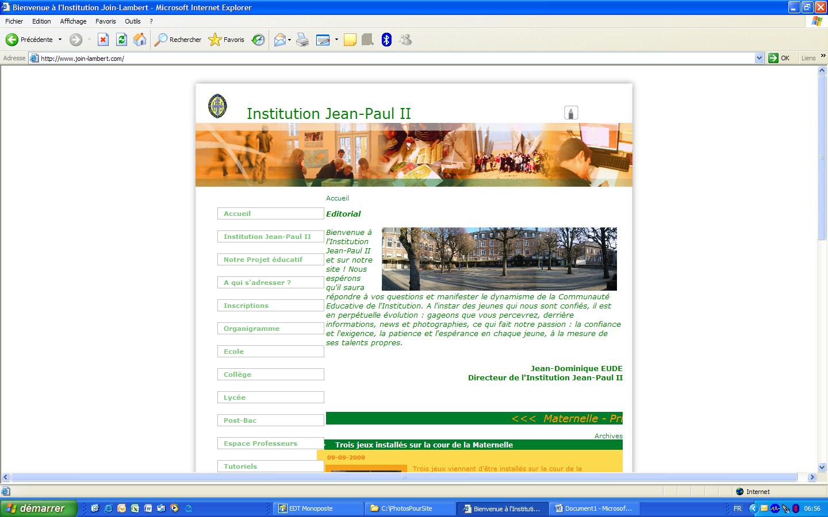This screenshot has width=828, height=517.
Task: Expand the Précédente history dropdown arrow
Action: coord(60,40)
